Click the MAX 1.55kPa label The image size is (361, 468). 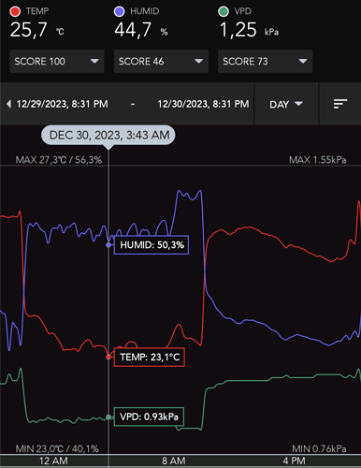coord(317,160)
